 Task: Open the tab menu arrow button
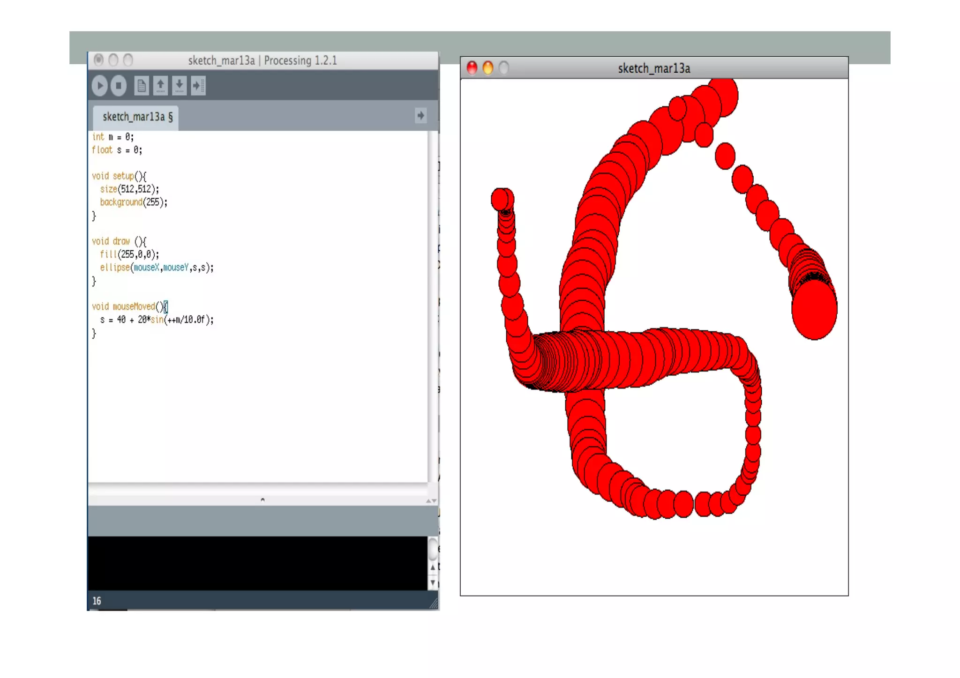pyautogui.click(x=420, y=115)
